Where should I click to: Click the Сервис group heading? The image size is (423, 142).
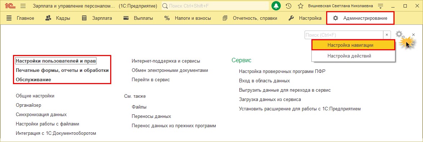coord(242,60)
